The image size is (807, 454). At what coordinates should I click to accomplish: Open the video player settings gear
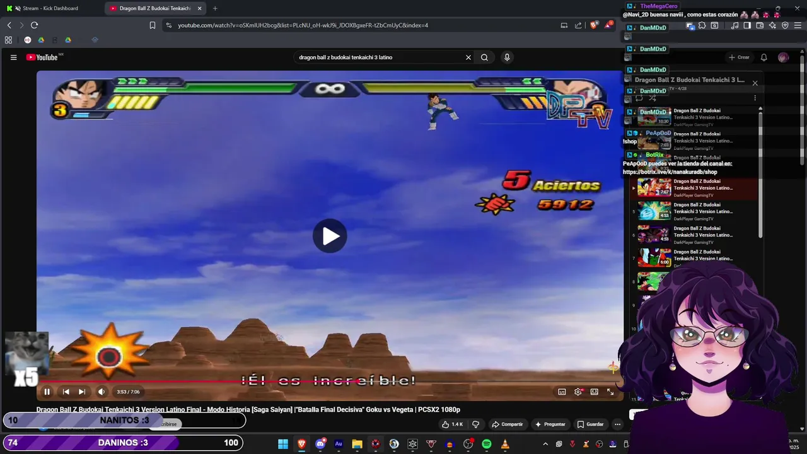[x=578, y=392]
